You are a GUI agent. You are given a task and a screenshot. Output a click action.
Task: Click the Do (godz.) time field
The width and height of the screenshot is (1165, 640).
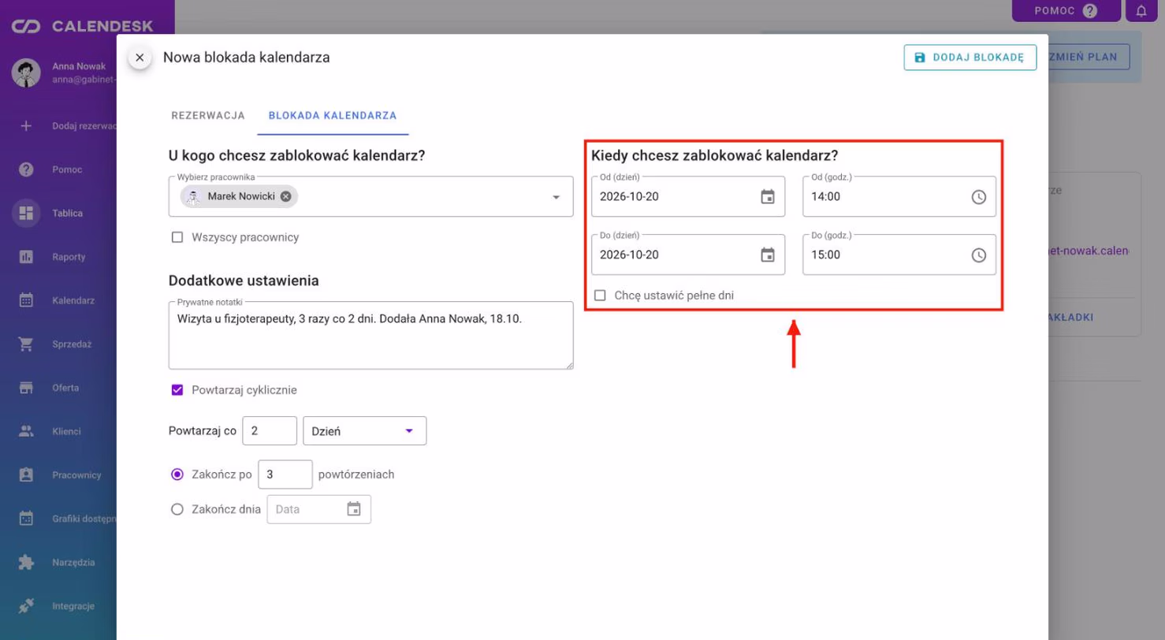pos(899,255)
